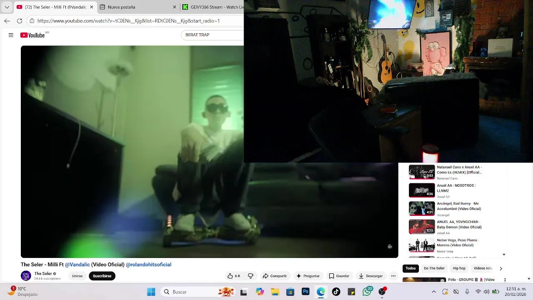
Task: Switch to the GEIVY366 Stream tab
Action: pos(212,7)
